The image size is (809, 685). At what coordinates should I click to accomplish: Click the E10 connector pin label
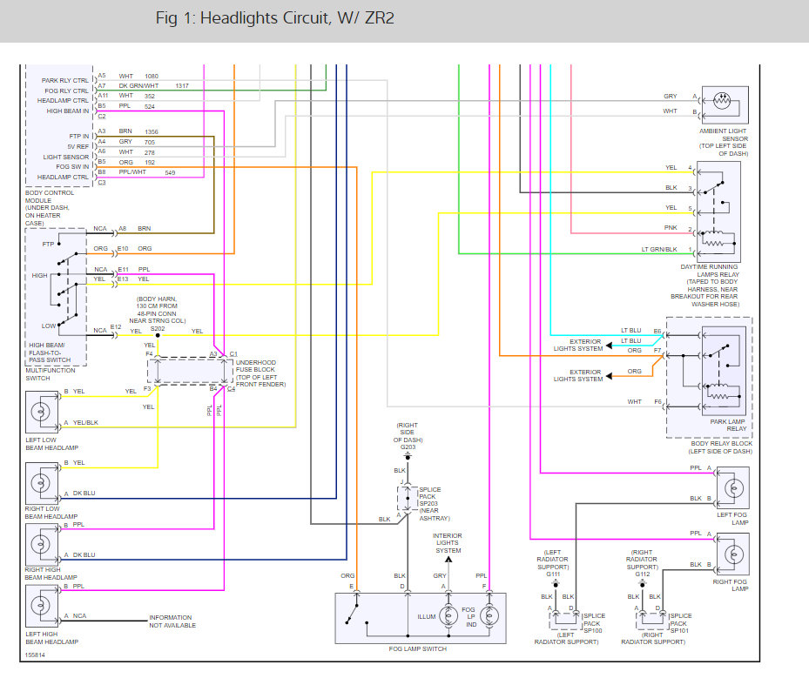pyautogui.click(x=123, y=249)
